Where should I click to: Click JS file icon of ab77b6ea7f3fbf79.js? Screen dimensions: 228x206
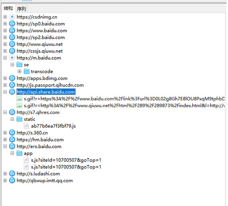[x=26, y=126]
